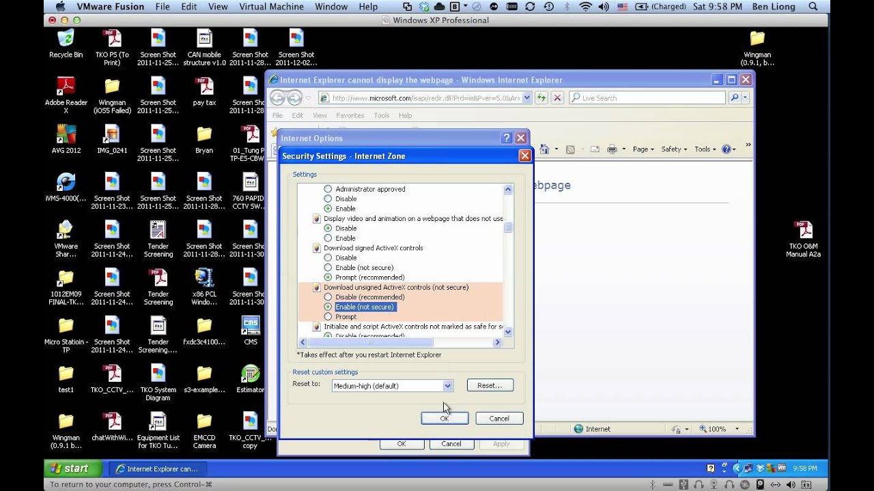Click OK in the Security Settings dialog

click(445, 419)
